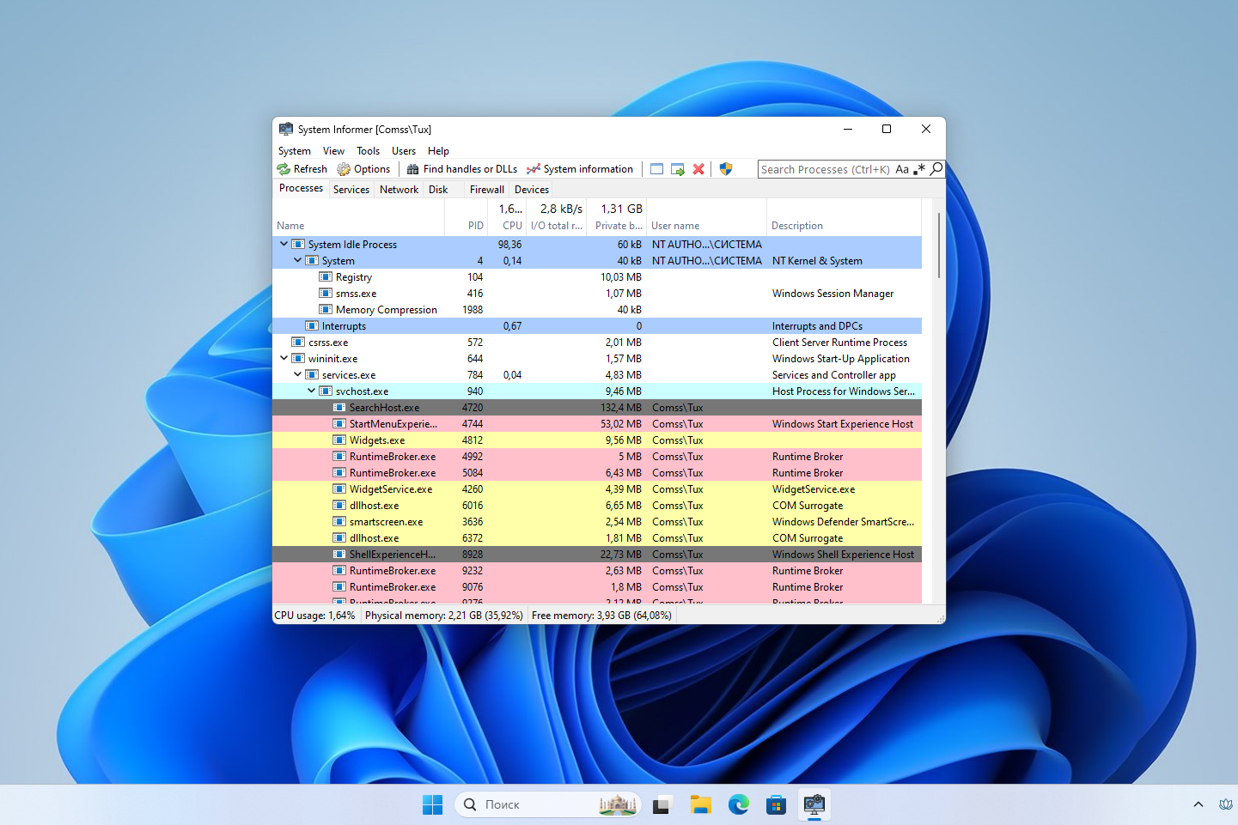
Task: Collapse the System Idle Process tree node
Action: click(284, 244)
